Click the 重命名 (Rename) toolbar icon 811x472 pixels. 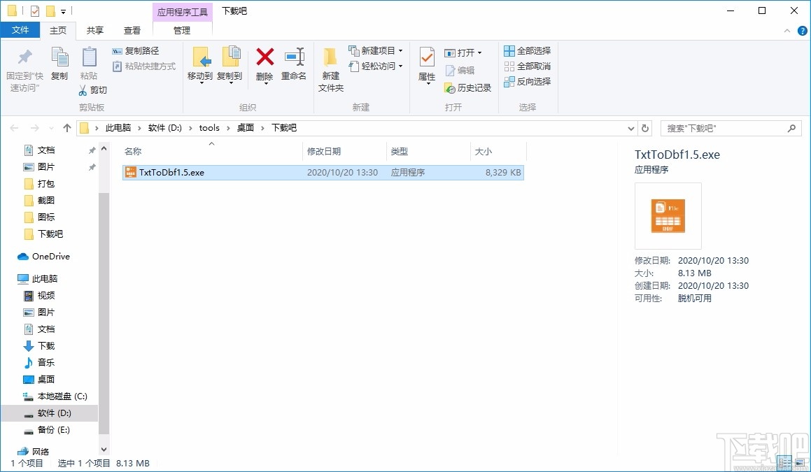pos(295,63)
